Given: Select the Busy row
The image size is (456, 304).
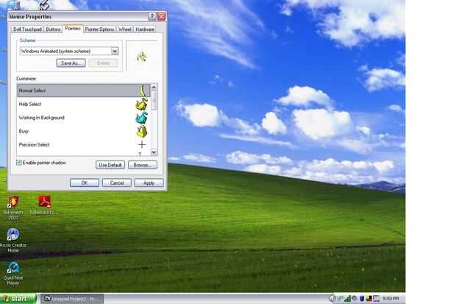Looking at the screenshot, I should 83,131.
